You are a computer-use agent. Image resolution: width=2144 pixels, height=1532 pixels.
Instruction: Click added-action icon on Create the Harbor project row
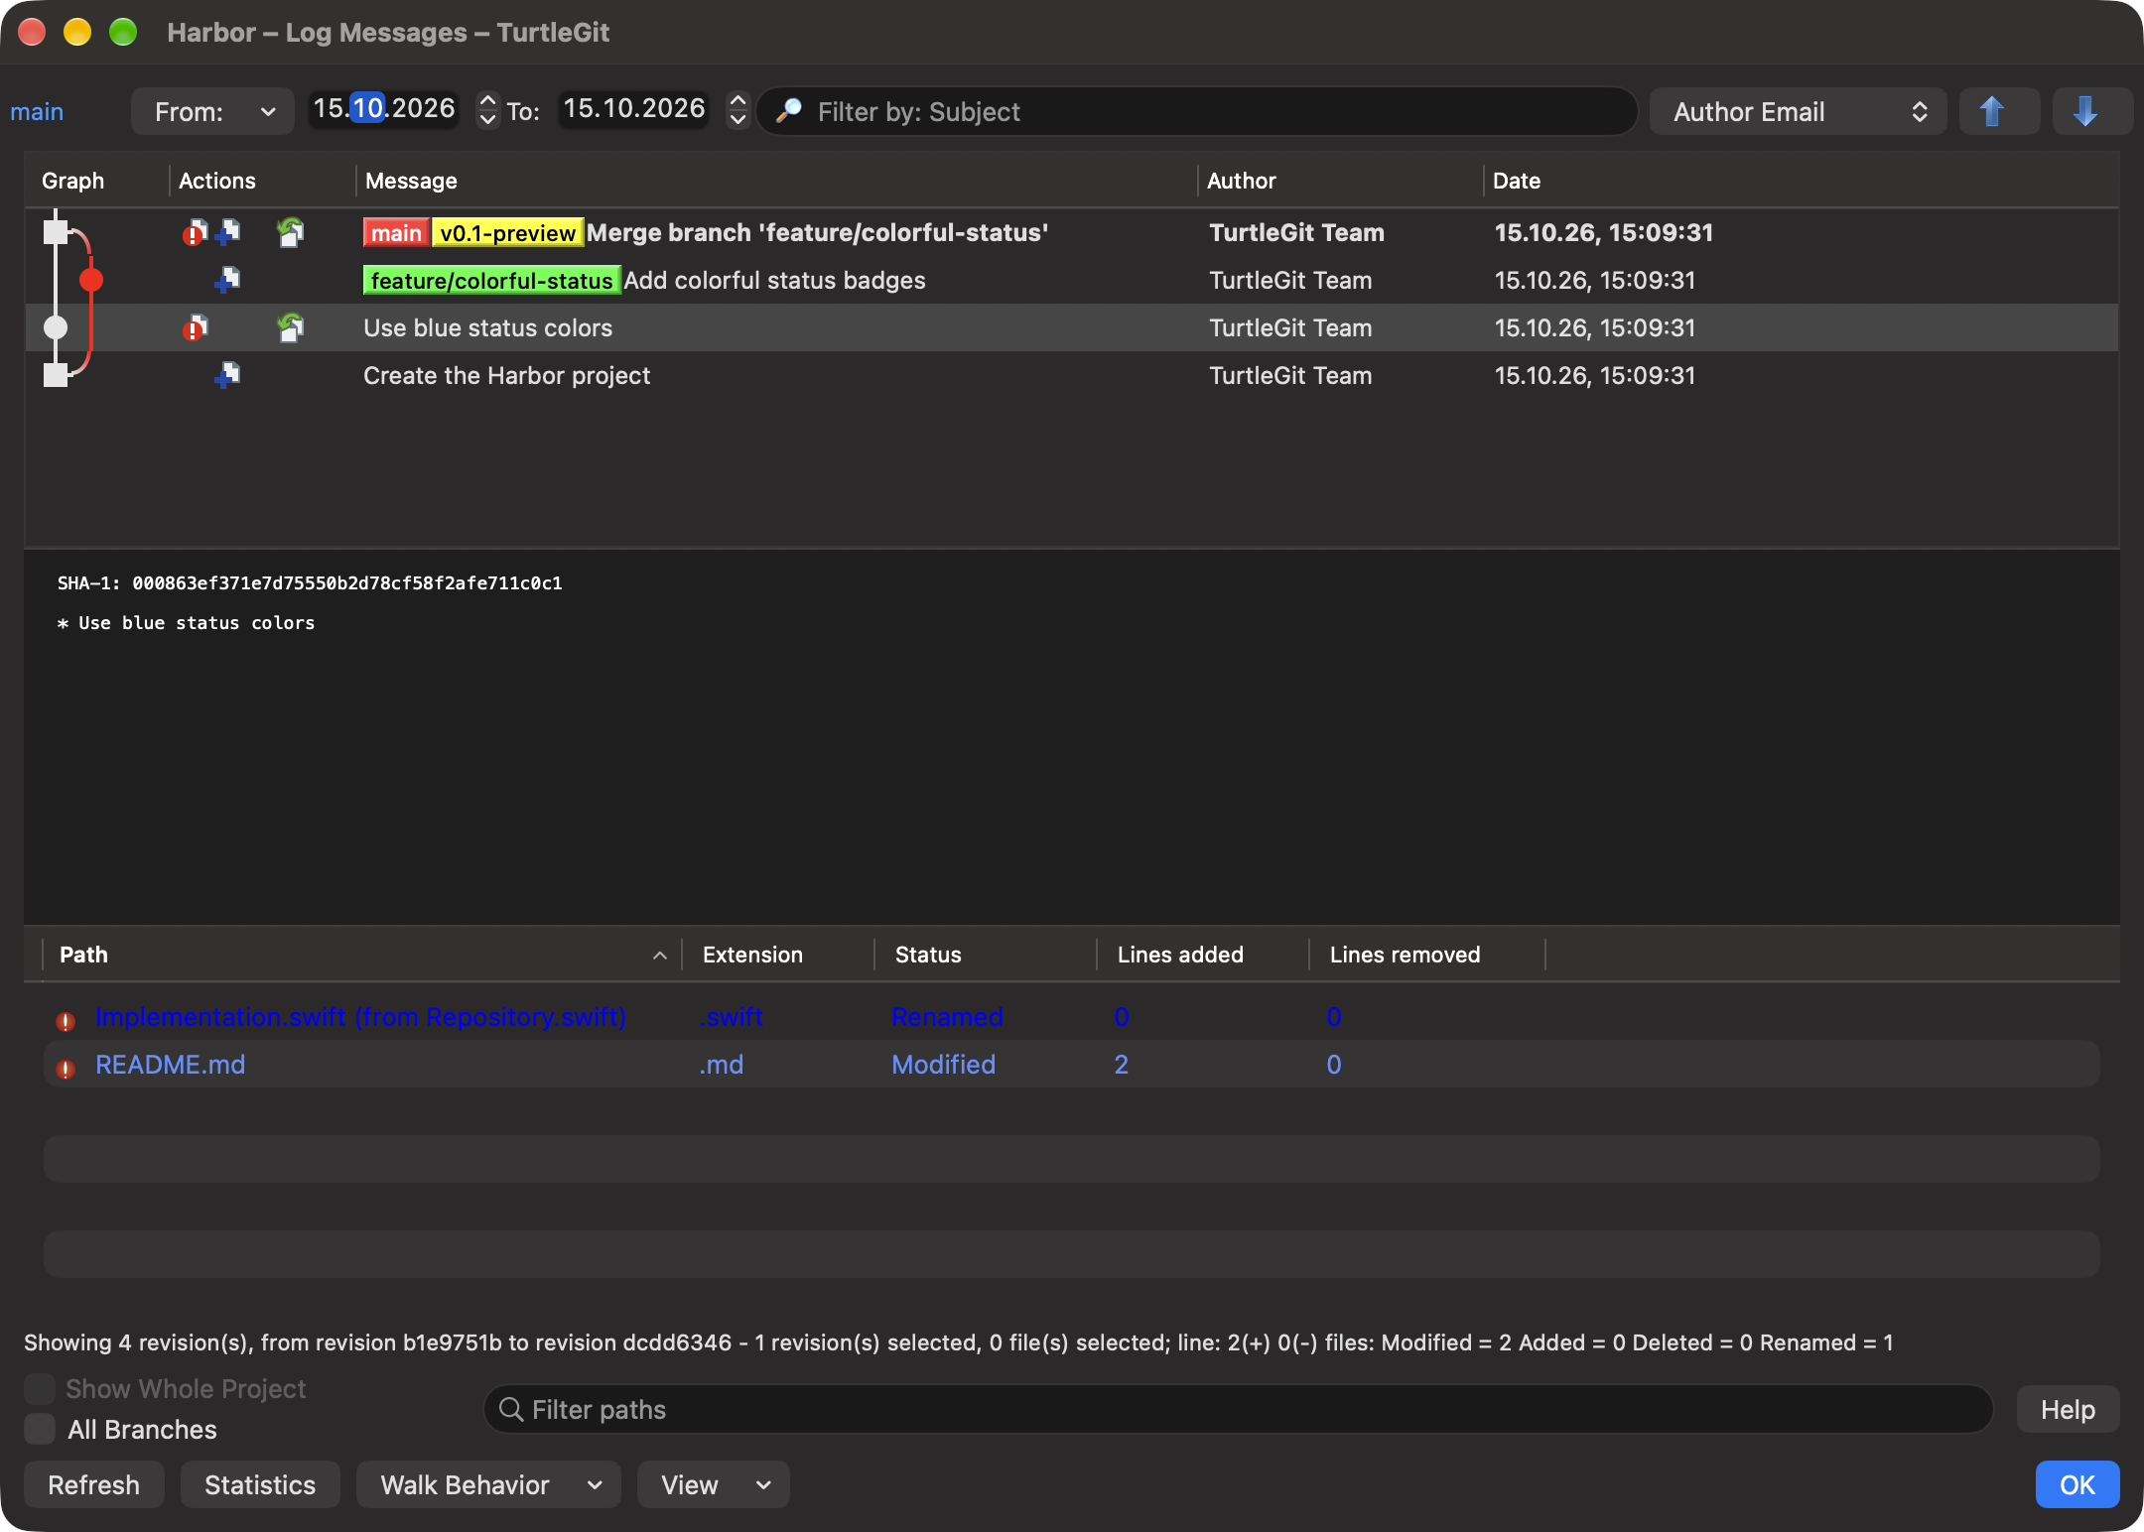pos(228,376)
